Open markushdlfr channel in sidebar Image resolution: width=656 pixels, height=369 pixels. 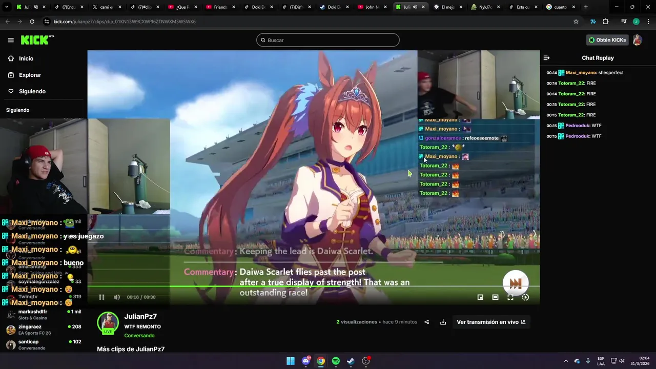point(44,315)
